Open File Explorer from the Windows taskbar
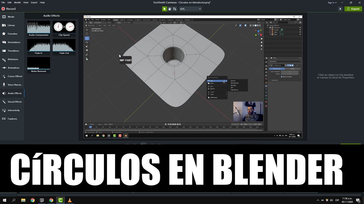364x204 pixels. [23, 200]
